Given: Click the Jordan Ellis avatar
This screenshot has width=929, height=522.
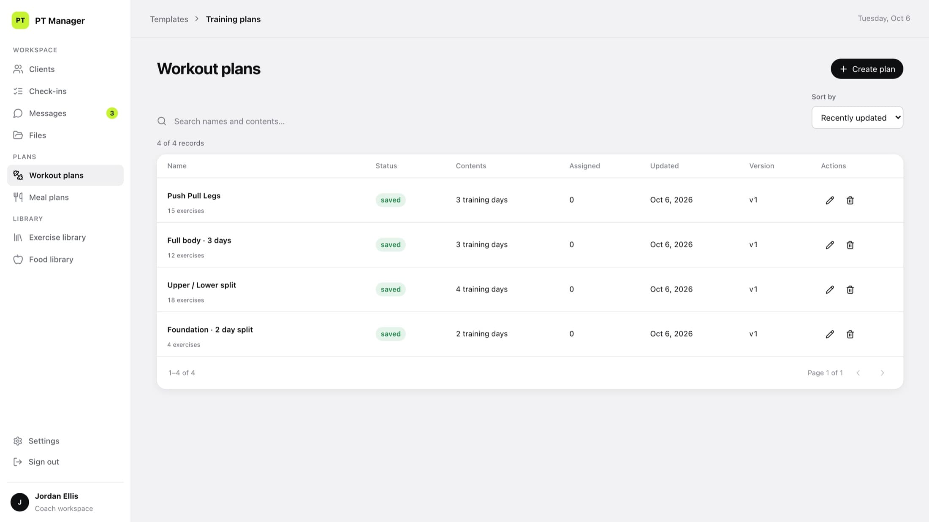Looking at the screenshot, I should pos(20,502).
